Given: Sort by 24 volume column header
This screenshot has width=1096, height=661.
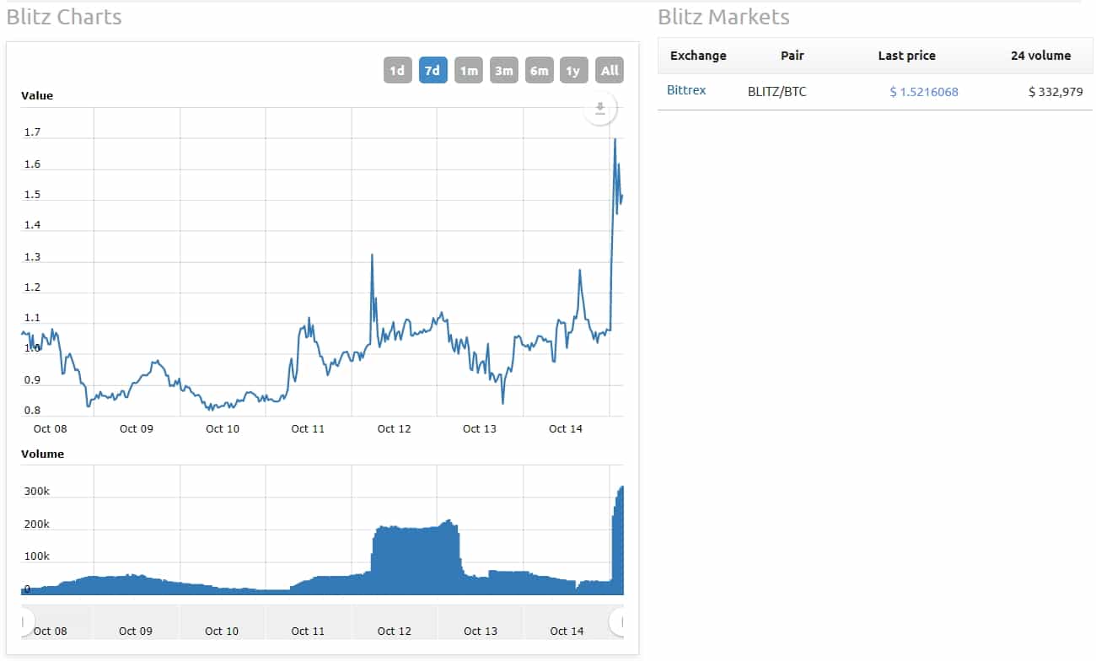Looking at the screenshot, I should coord(1040,56).
